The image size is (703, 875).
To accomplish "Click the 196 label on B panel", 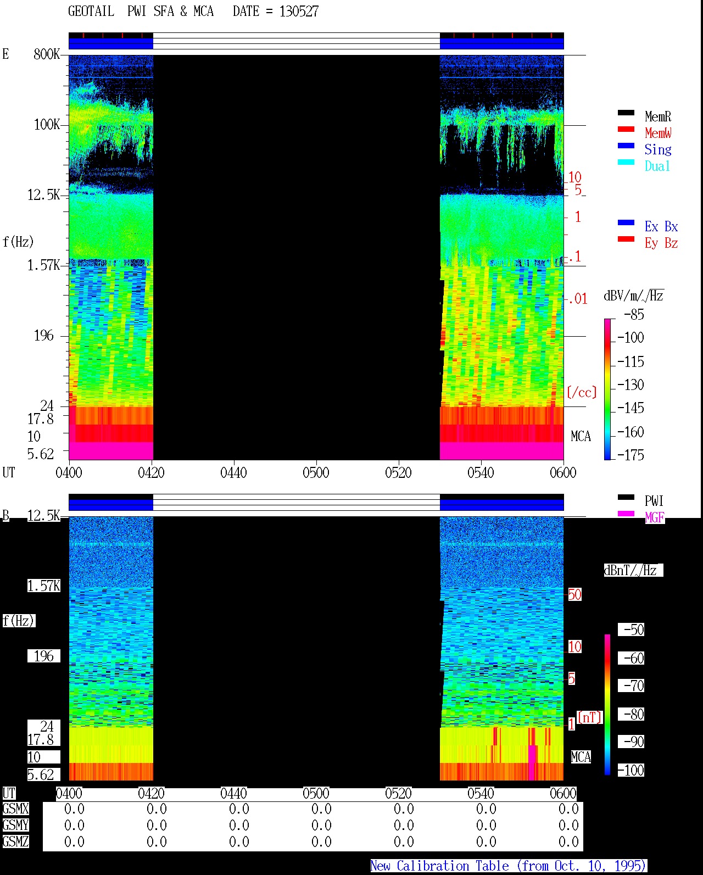I will click(x=44, y=656).
